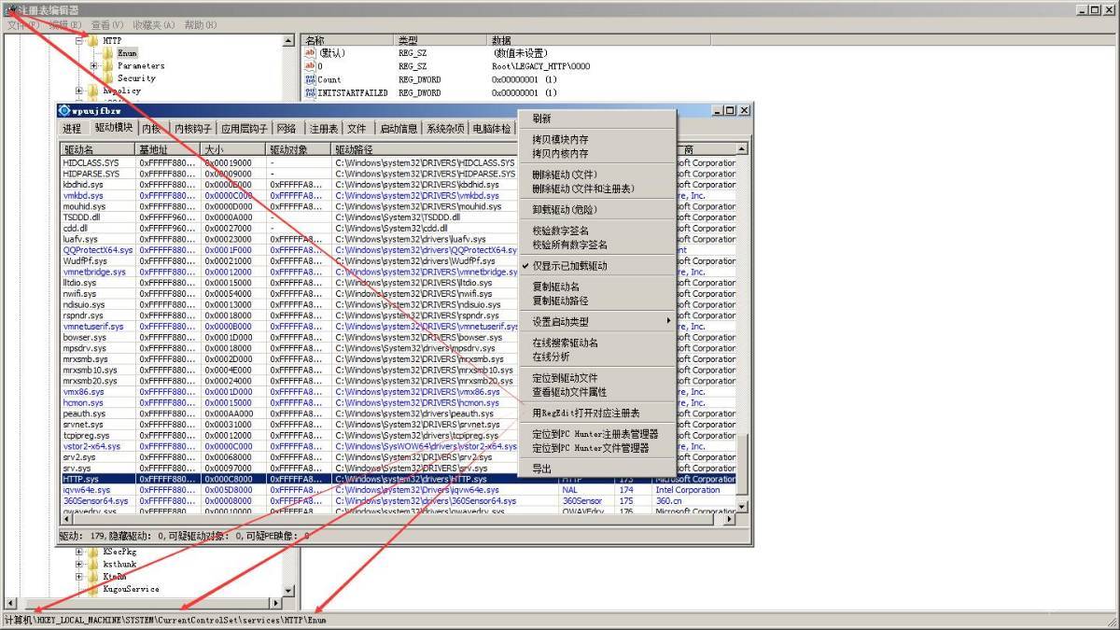Screen dimensions: 1120x630
Task: Click the registry tree scrollbar up arrow
Action: click(288, 41)
